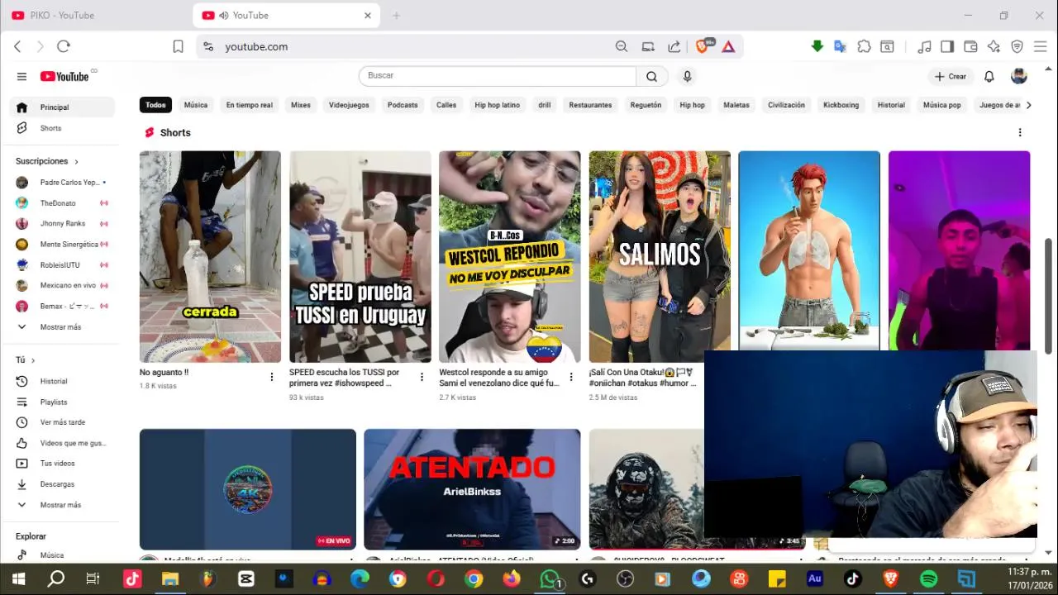Select the Videojuegos filter chip
1058x595 pixels.
click(x=349, y=105)
